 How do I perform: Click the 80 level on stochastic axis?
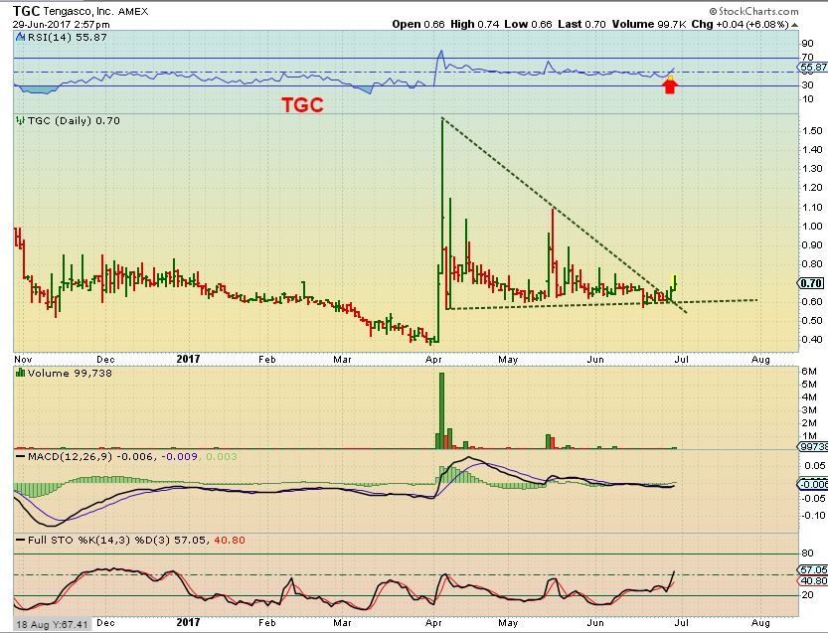pos(807,554)
